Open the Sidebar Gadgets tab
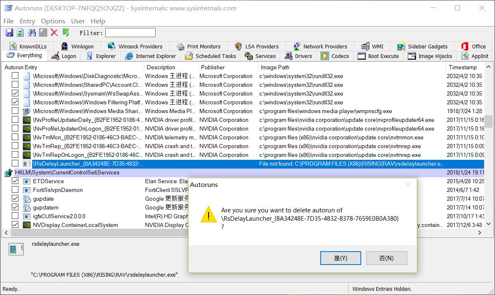495x295 pixels. (423, 46)
